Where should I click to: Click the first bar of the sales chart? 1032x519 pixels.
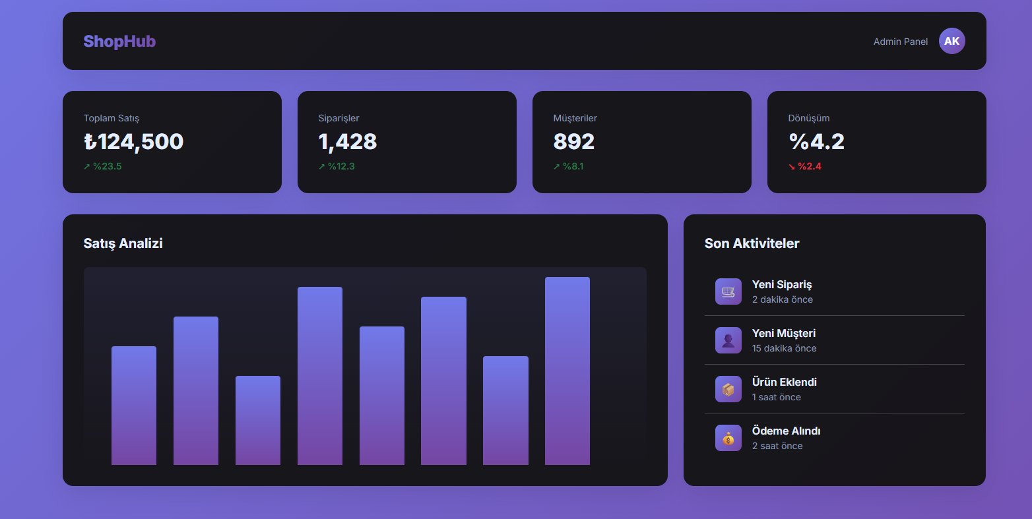click(135, 404)
